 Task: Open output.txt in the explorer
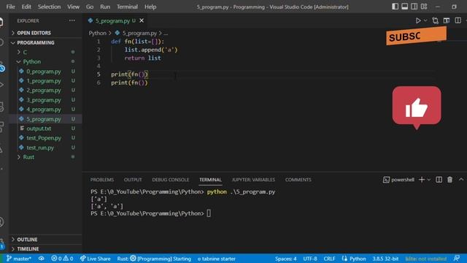click(x=39, y=129)
